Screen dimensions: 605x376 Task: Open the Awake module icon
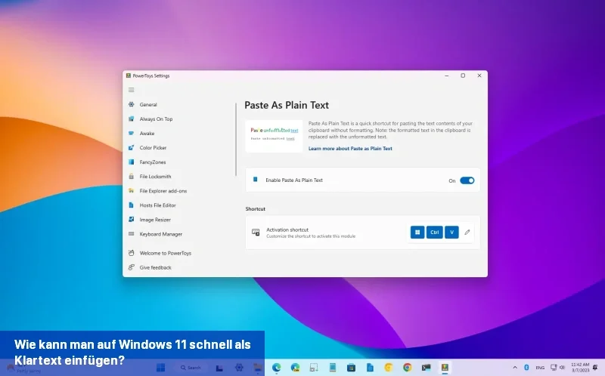[x=132, y=133]
